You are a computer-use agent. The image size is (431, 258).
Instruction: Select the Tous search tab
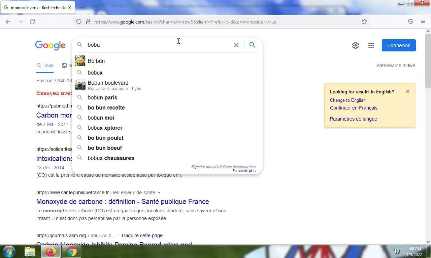click(45, 66)
